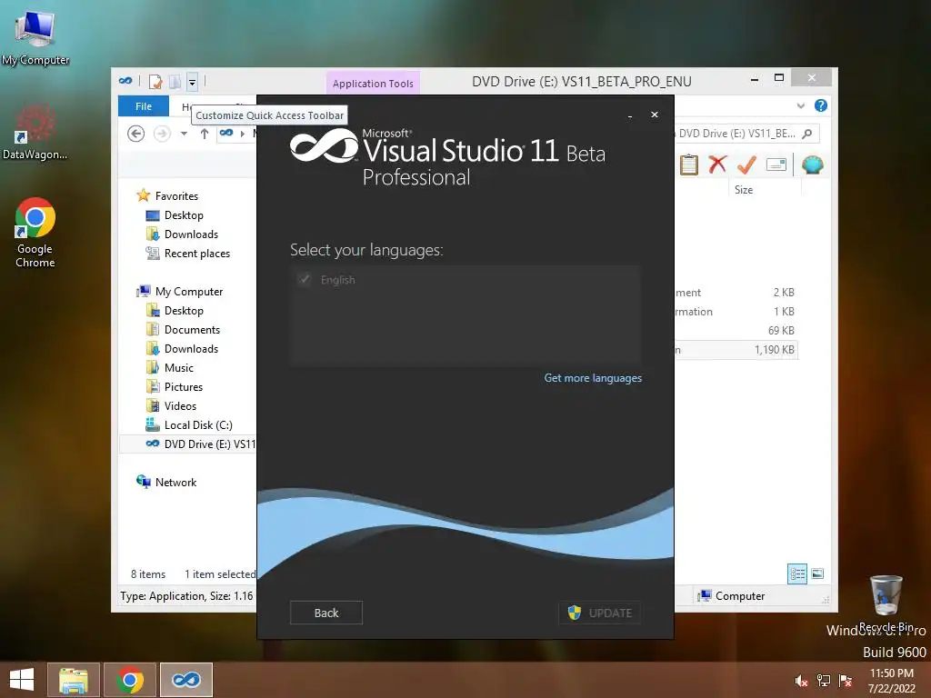The height and width of the screenshot is (698, 931).
Task: Minimize the Visual Studio installer dialog
Action: 629,115
